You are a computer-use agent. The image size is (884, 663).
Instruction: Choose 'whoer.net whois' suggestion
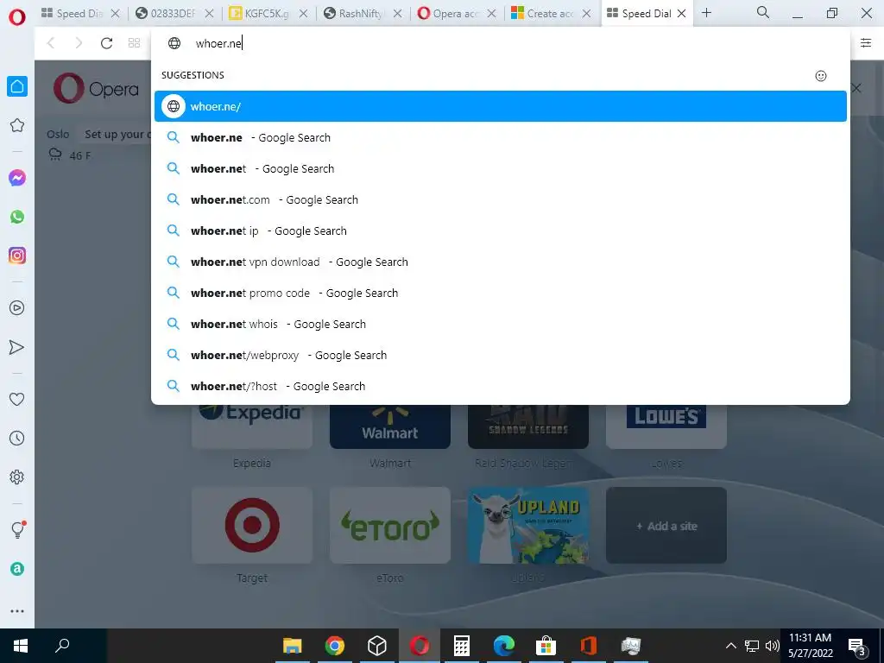coord(501,324)
